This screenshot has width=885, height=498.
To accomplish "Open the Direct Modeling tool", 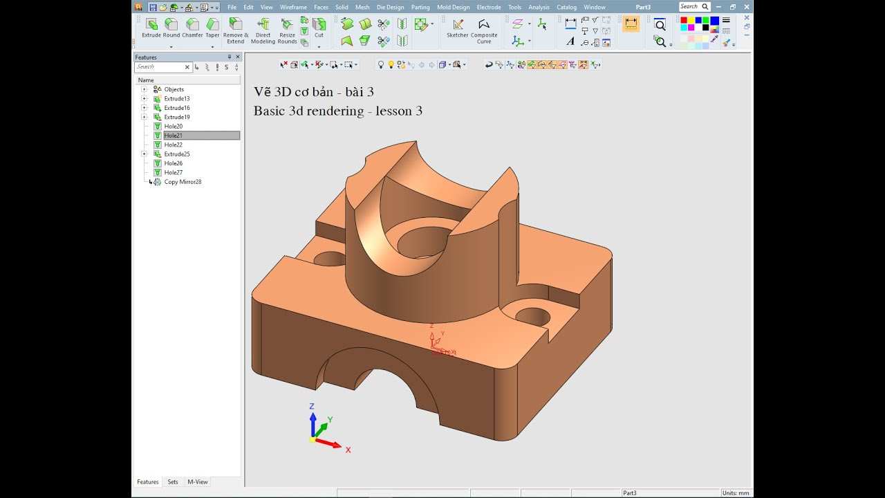I will [x=263, y=30].
